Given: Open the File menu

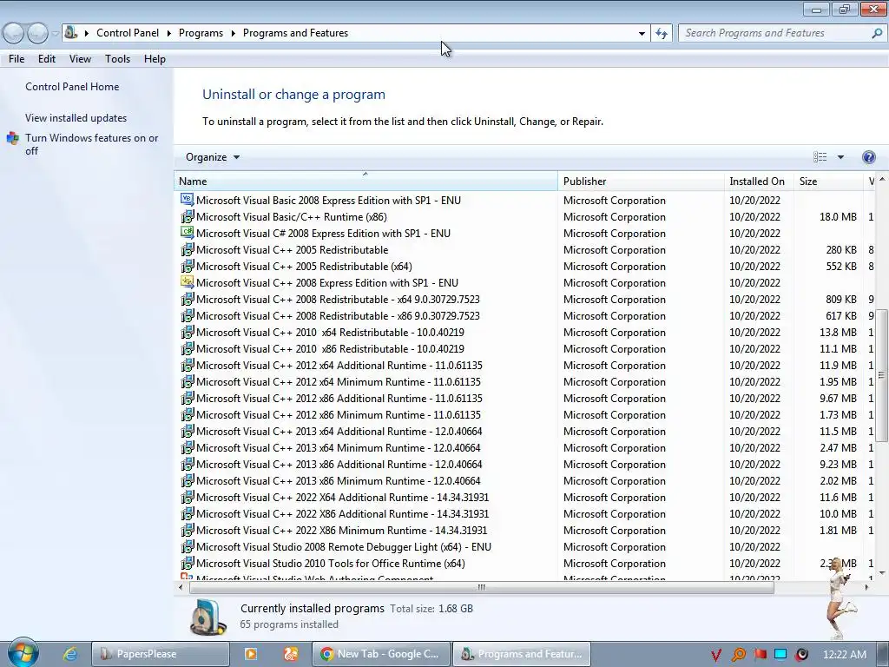Looking at the screenshot, I should (x=16, y=59).
